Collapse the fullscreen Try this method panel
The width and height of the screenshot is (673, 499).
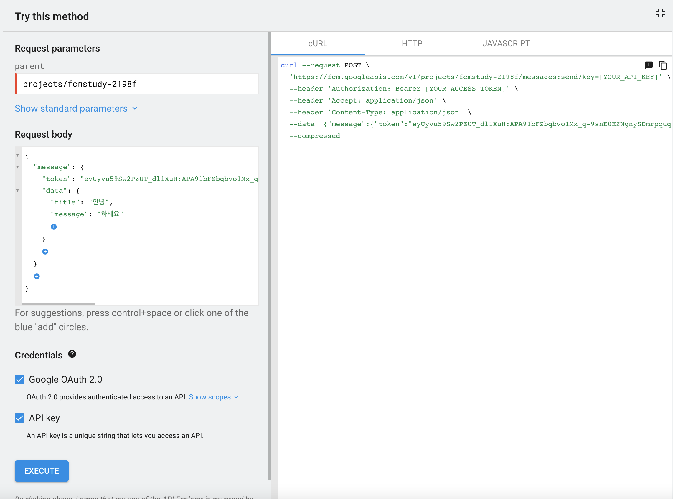[x=660, y=13]
